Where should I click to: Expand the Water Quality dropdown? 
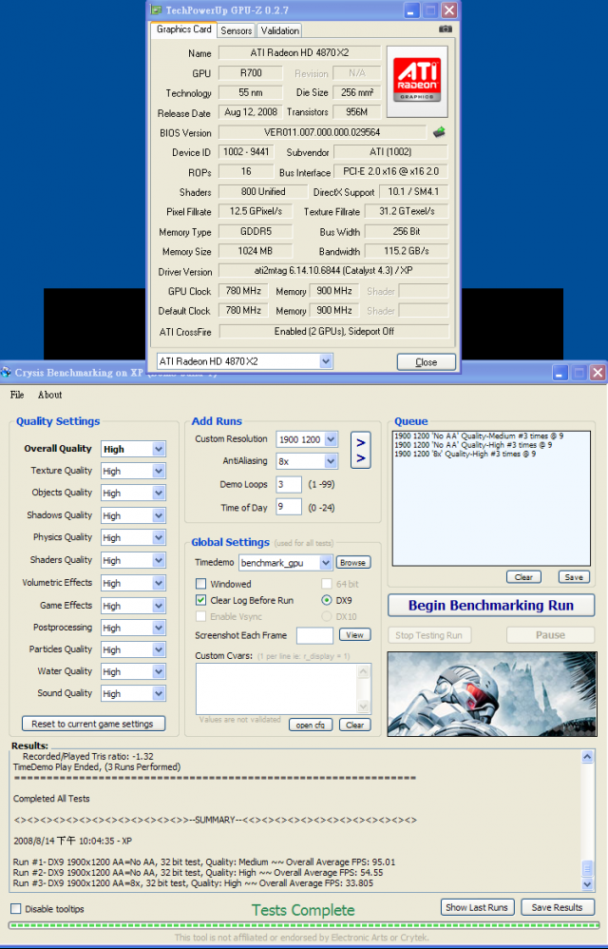(159, 671)
